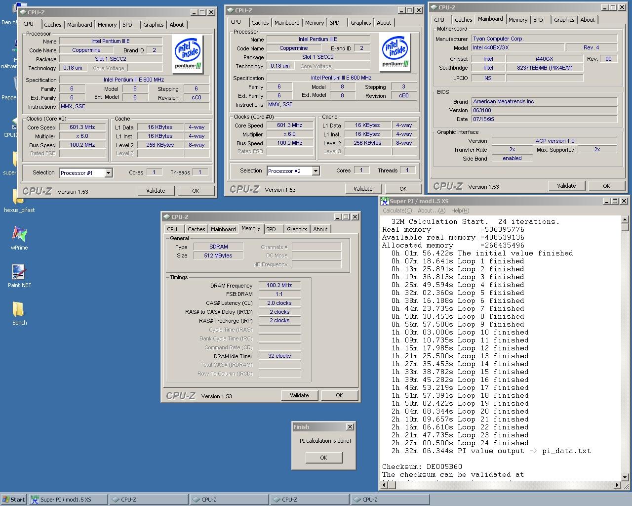Click the 512 MBytes memory size field

218,255
